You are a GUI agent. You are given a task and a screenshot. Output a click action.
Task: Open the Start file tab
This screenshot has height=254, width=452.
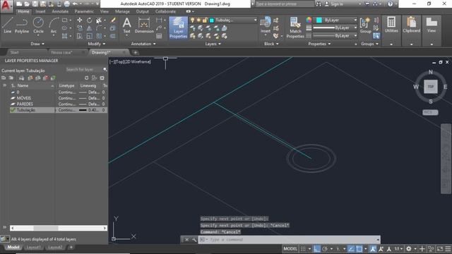[x=14, y=52]
